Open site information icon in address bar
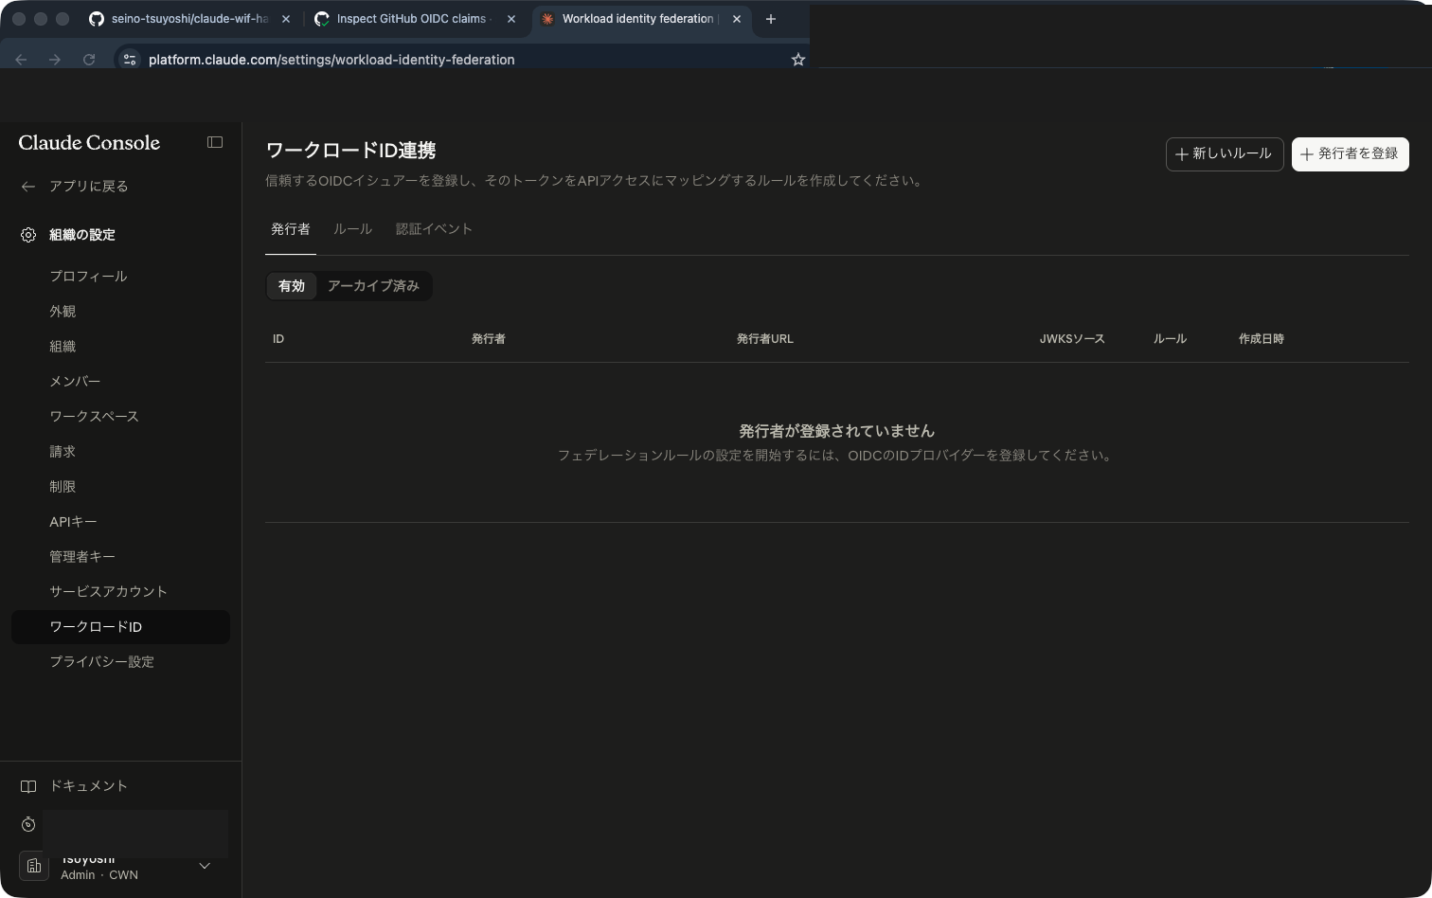This screenshot has height=898, width=1432. (x=130, y=60)
